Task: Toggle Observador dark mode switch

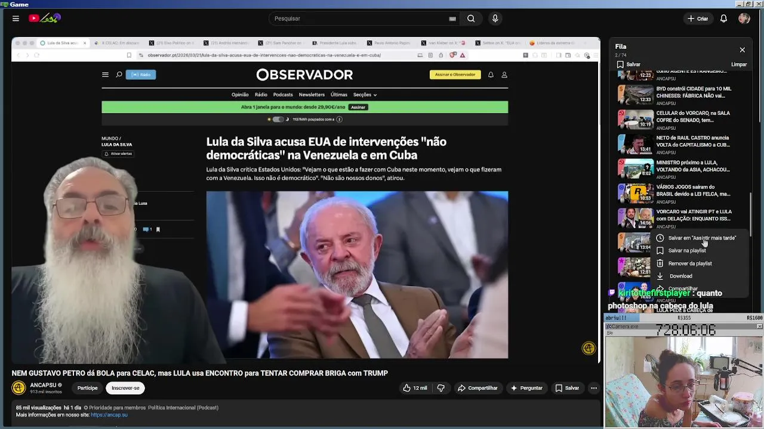Action: (x=278, y=119)
